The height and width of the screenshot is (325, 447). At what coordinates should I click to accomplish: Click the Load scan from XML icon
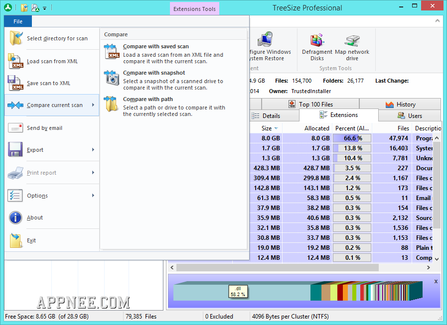(15, 61)
